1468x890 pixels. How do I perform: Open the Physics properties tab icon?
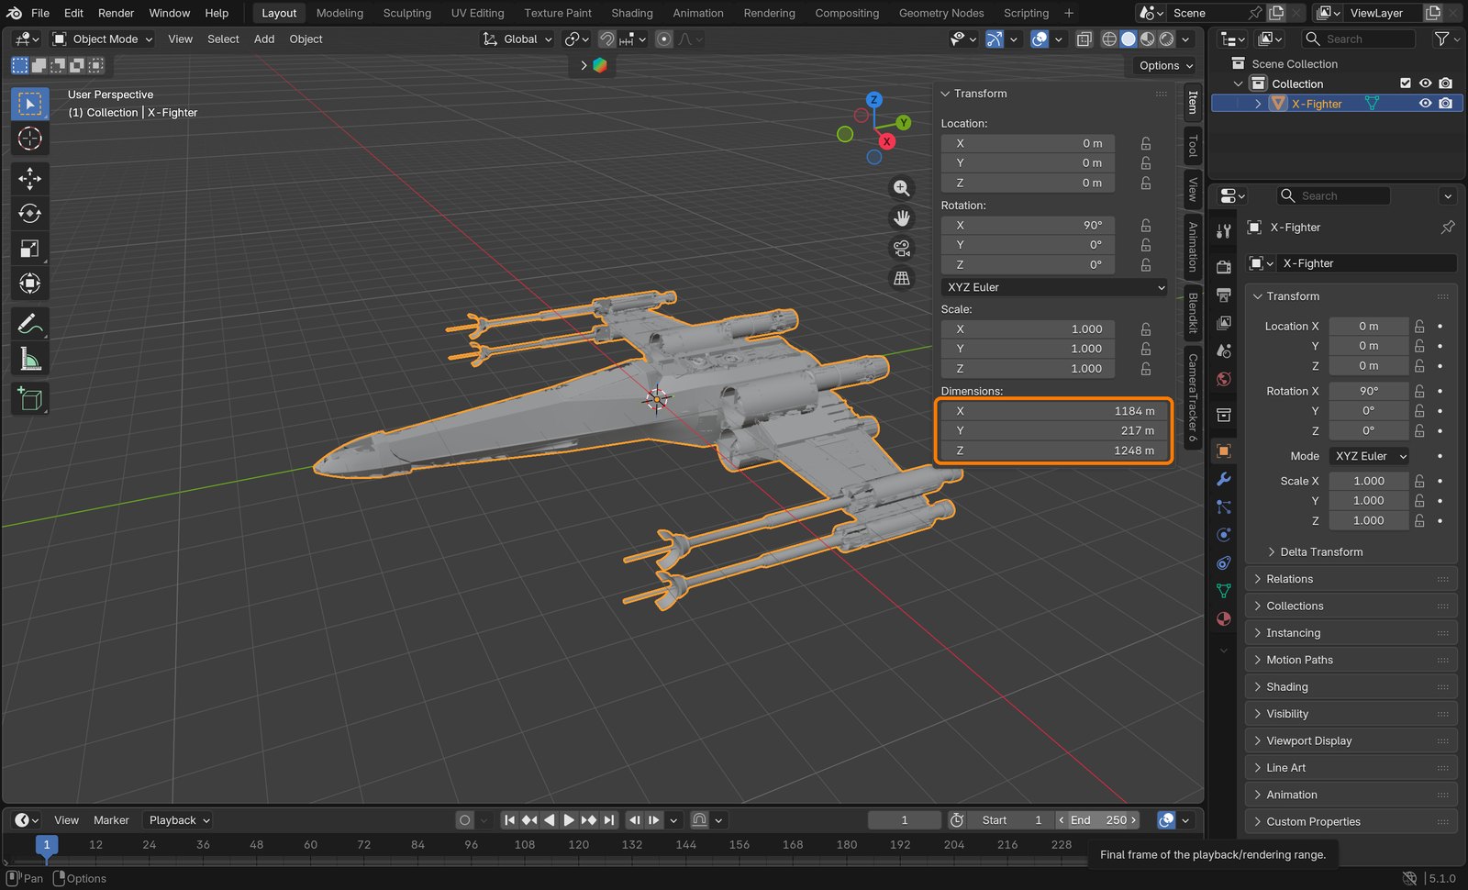[1223, 535]
